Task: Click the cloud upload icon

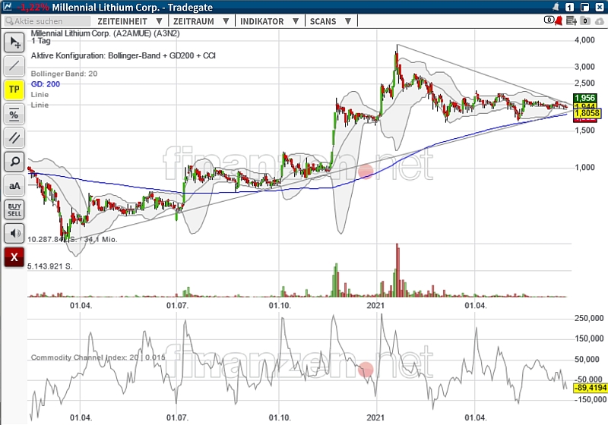Action: (x=597, y=21)
